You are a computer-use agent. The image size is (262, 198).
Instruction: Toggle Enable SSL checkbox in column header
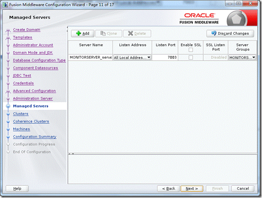191,50
